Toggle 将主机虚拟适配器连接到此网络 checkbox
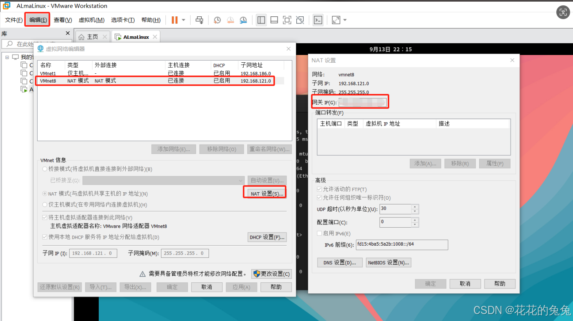 tap(45, 218)
